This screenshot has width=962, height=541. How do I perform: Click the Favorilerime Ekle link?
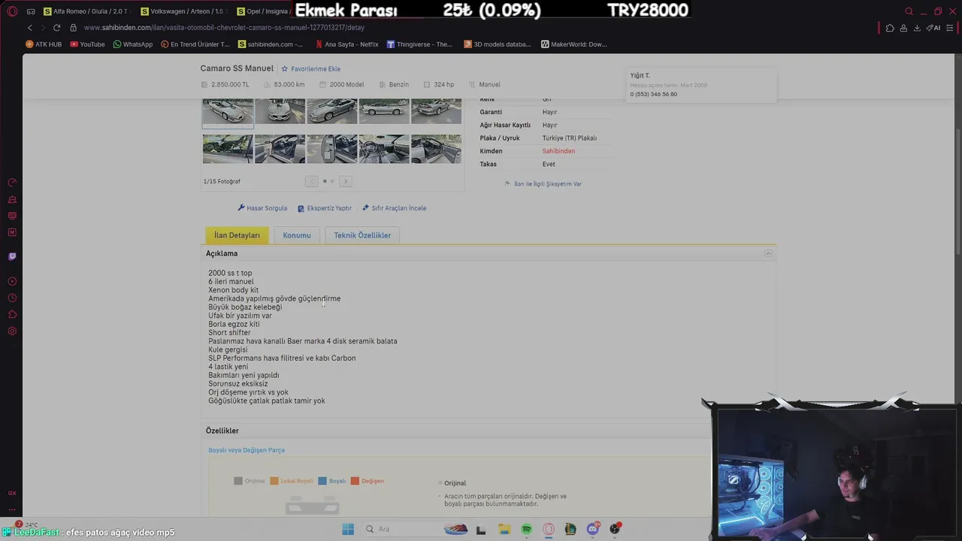click(316, 69)
